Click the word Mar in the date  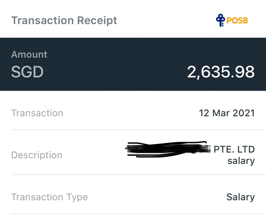(221, 113)
